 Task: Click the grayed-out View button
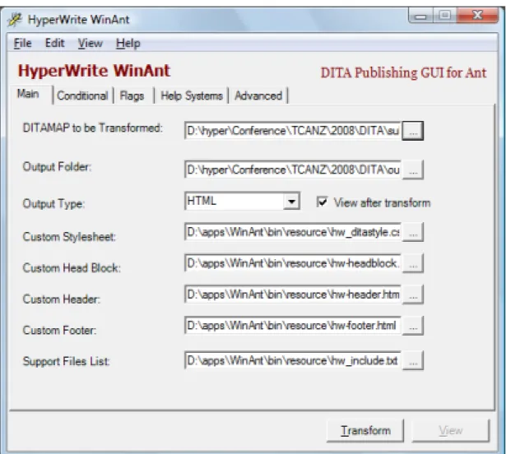[x=451, y=430]
